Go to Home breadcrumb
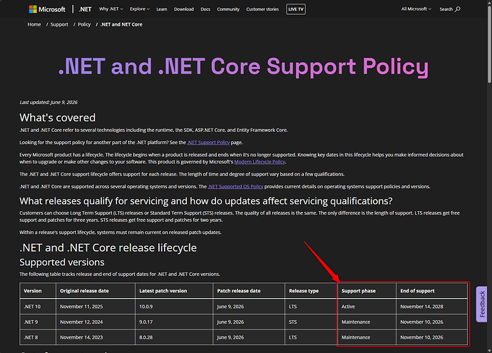 click(34, 24)
